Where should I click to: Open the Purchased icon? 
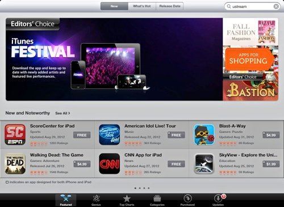(187, 198)
